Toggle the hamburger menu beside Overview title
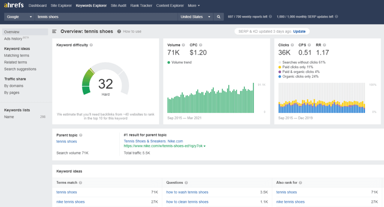The height and width of the screenshot is (207, 384). coord(54,31)
